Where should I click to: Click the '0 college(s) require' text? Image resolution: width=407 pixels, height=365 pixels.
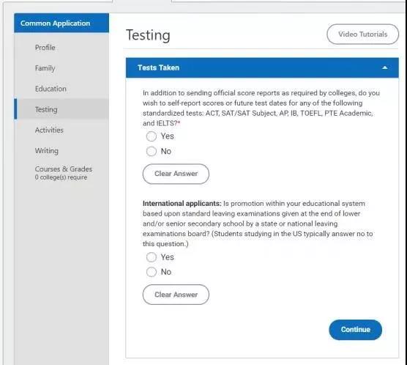click(61, 177)
